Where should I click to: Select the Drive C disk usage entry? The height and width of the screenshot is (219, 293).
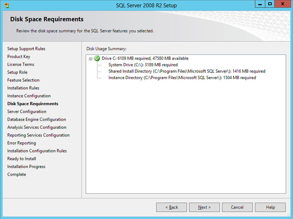coord(145,58)
